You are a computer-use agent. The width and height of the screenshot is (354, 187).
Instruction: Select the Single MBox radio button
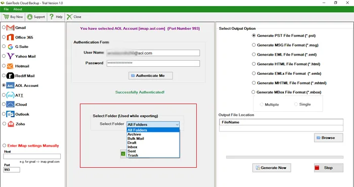point(296,104)
